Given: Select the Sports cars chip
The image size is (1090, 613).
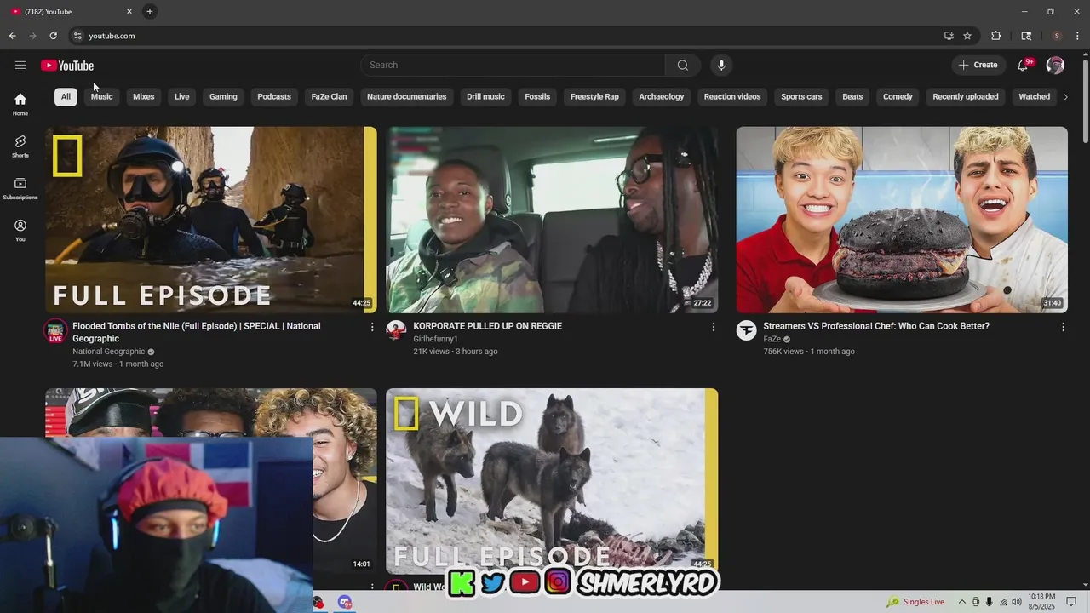Looking at the screenshot, I should [801, 96].
